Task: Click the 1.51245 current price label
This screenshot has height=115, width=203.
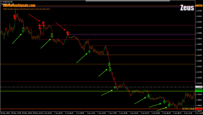Action: point(199,87)
